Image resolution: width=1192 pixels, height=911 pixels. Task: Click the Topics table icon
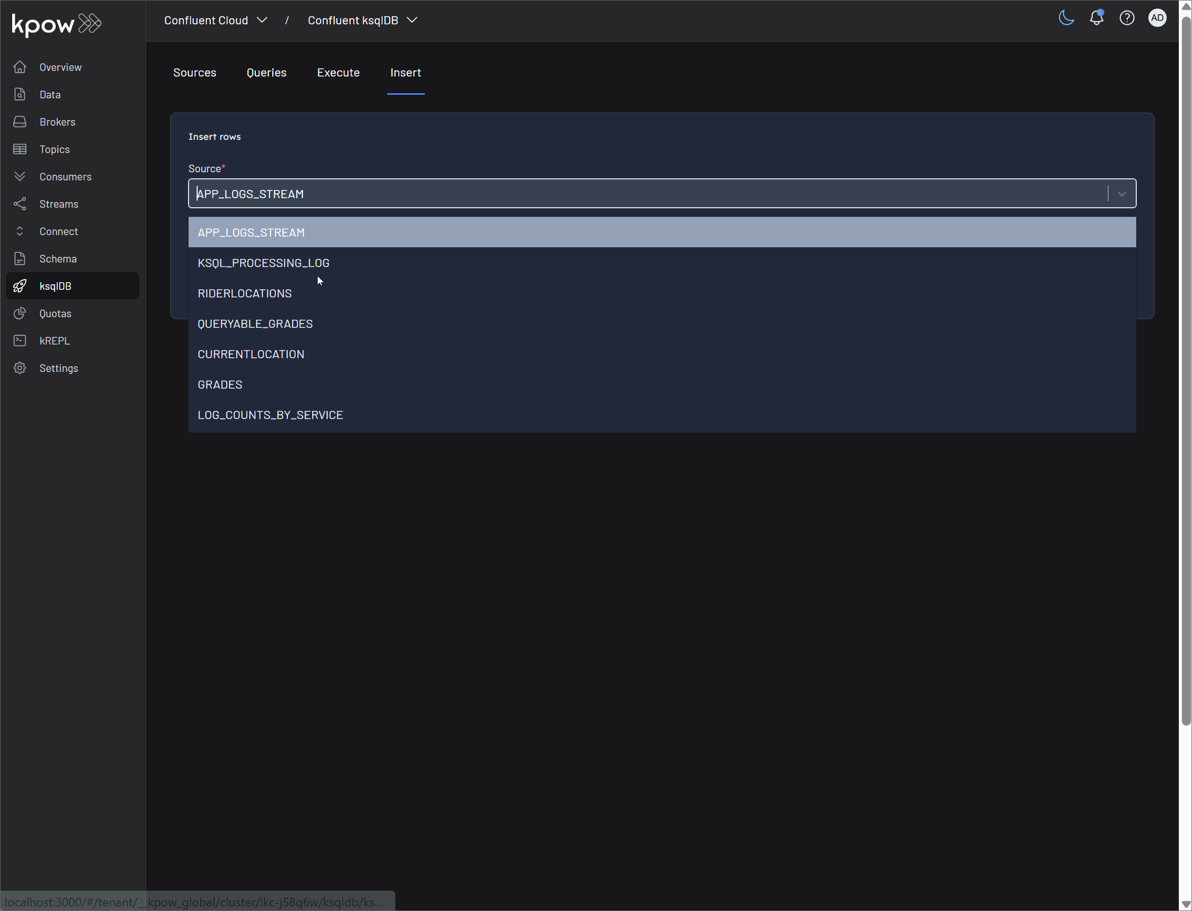(x=20, y=149)
